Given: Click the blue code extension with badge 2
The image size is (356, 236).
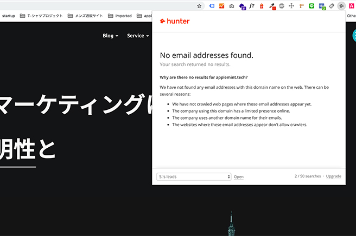Looking at the screenshot, I should point(322,6).
